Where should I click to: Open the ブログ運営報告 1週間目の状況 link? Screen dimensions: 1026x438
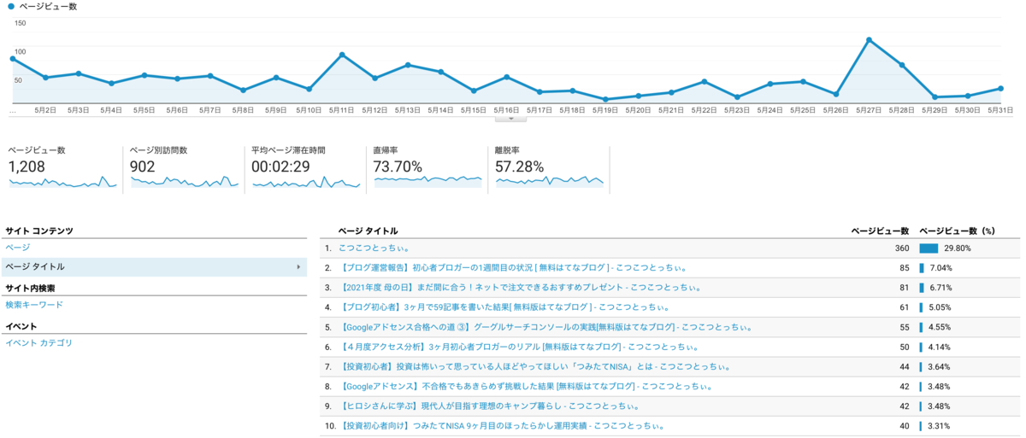tap(513, 268)
